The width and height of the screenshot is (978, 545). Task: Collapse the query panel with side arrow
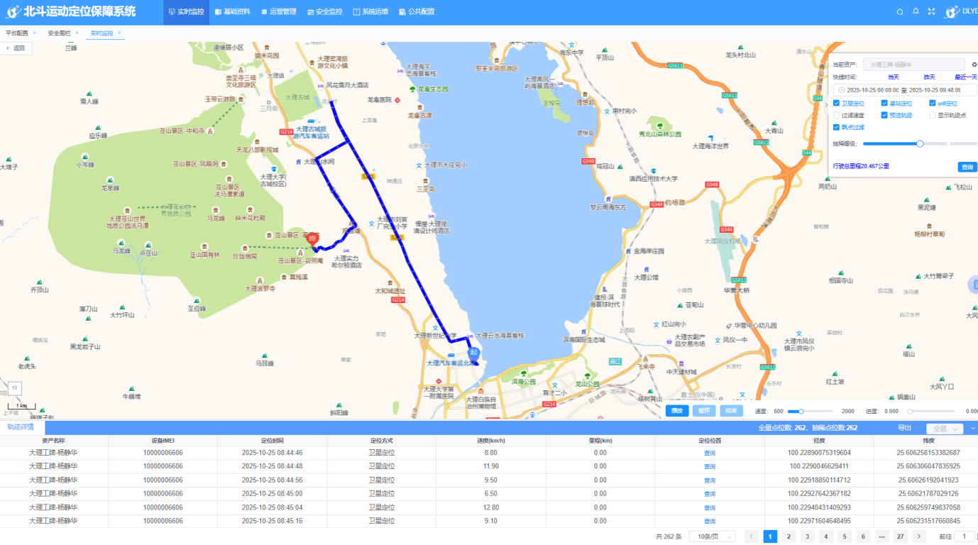pyautogui.click(x=825, y=104)
